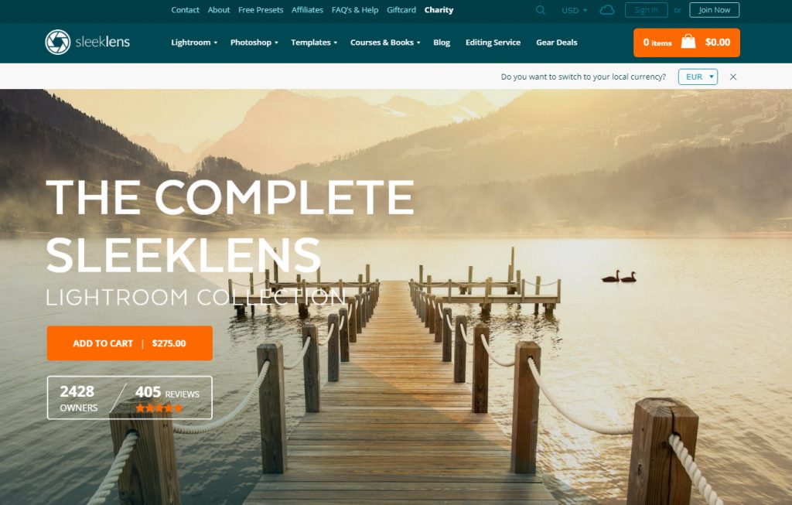792x505 pixels.
Task: Open the 405 reviews box
Action: [x=167, y=398]
